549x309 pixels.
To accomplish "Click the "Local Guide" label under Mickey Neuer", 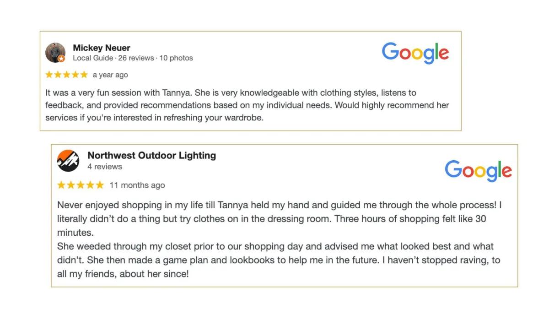I will click(x=93, y=58).
